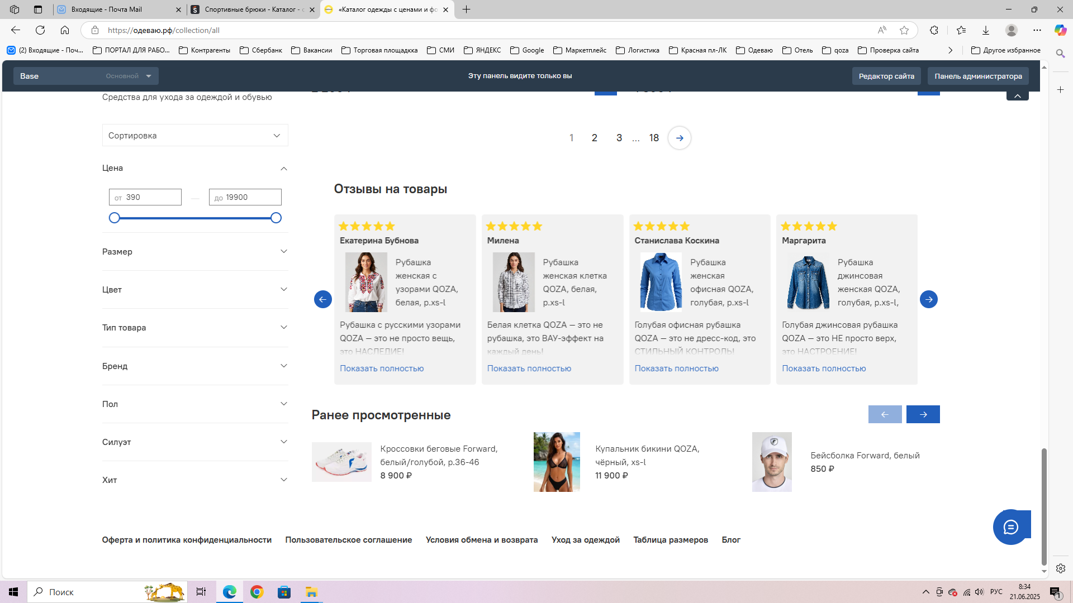Click the sidebar search icon

point(1060,54)
